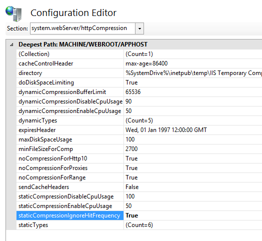The height and width of the screenshot is (241, 262).
Task: Select dynamicCompressionDisableCpuUsage row
Action: tap(139, 101)
